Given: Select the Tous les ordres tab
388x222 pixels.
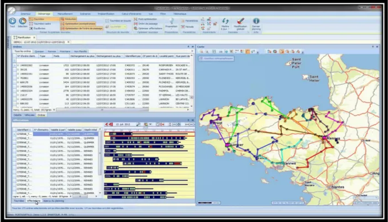Looking at the screenshot, I should [23, 51].
